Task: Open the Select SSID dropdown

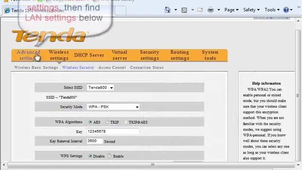Action: 100,87
